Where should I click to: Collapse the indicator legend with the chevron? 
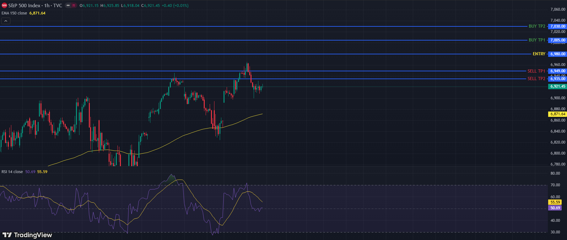pyautogui.click(x=6, y=21)
